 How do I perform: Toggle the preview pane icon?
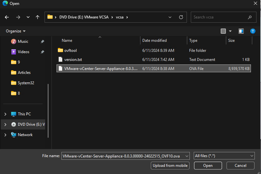tap(241, 31)
